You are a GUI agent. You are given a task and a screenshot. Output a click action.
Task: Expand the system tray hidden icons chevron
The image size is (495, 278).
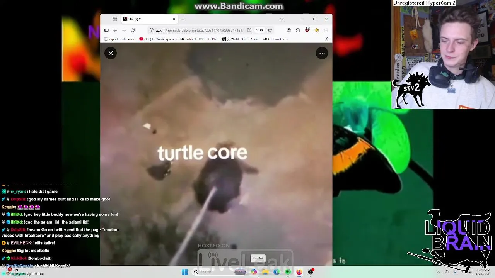pos(438,272)
